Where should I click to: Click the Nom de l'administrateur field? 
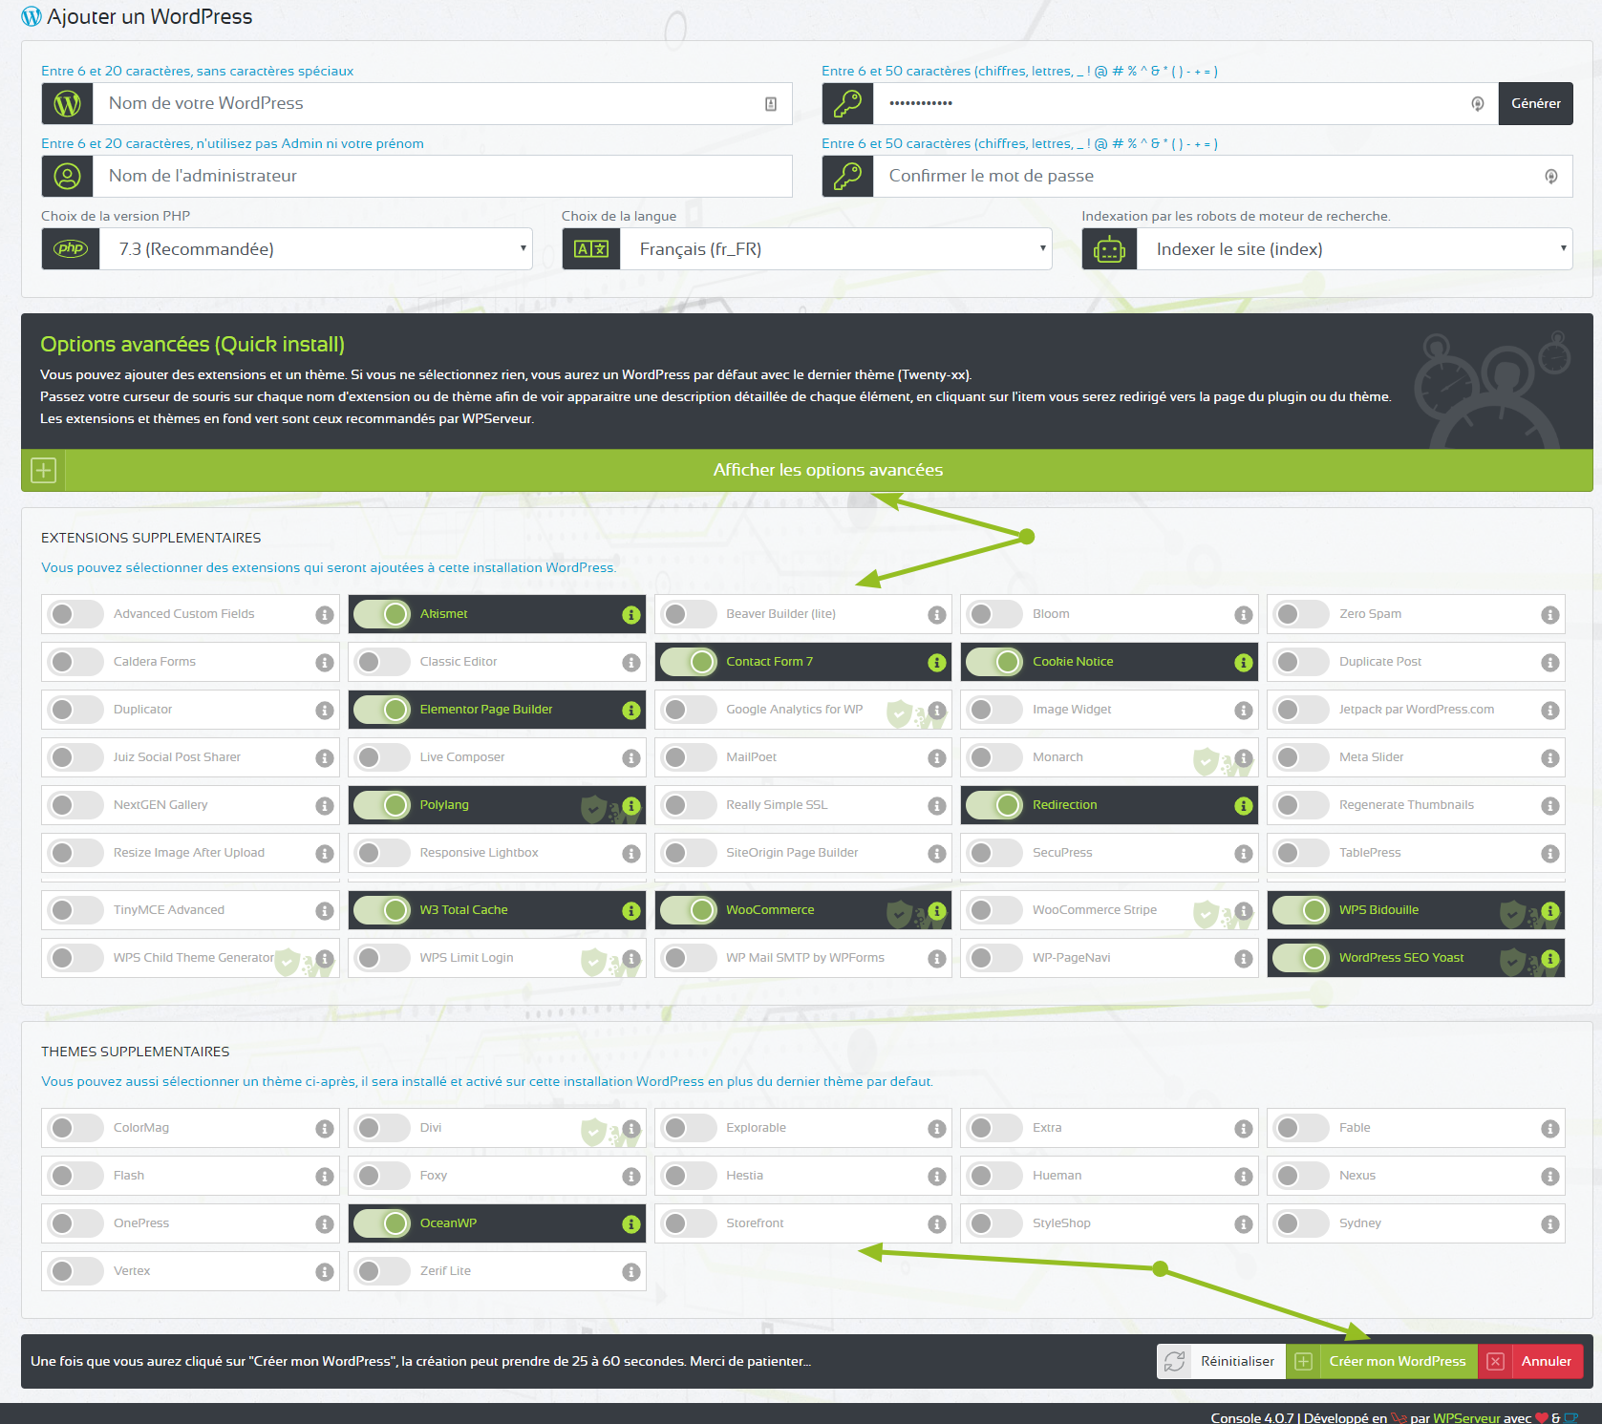(442, 176)
